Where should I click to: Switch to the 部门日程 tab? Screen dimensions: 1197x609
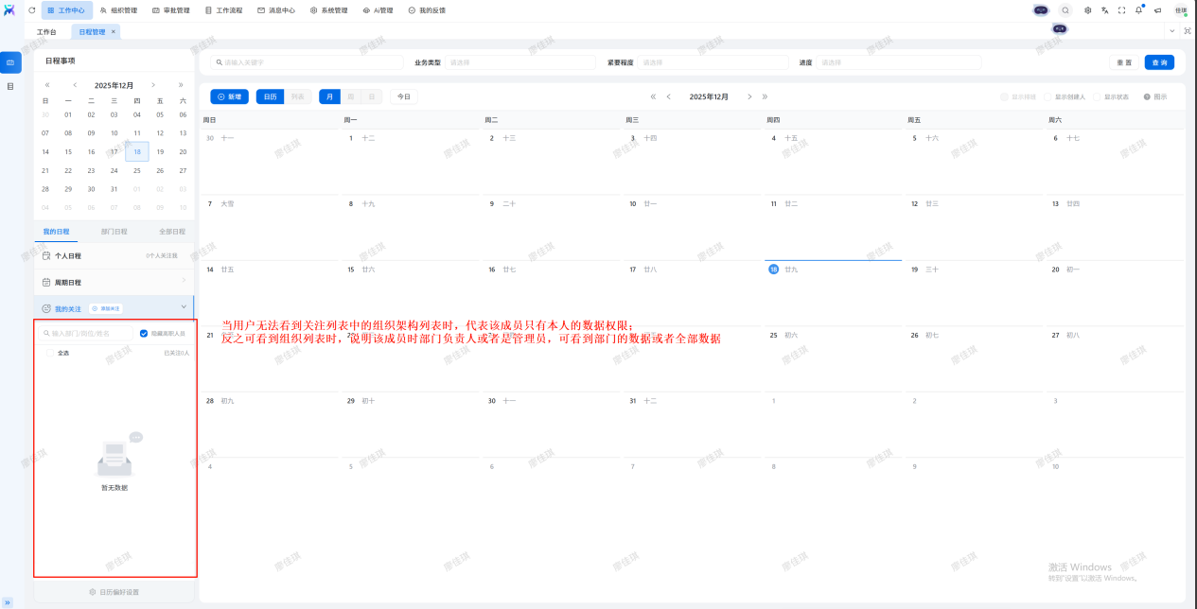click(x=114, y=232)
